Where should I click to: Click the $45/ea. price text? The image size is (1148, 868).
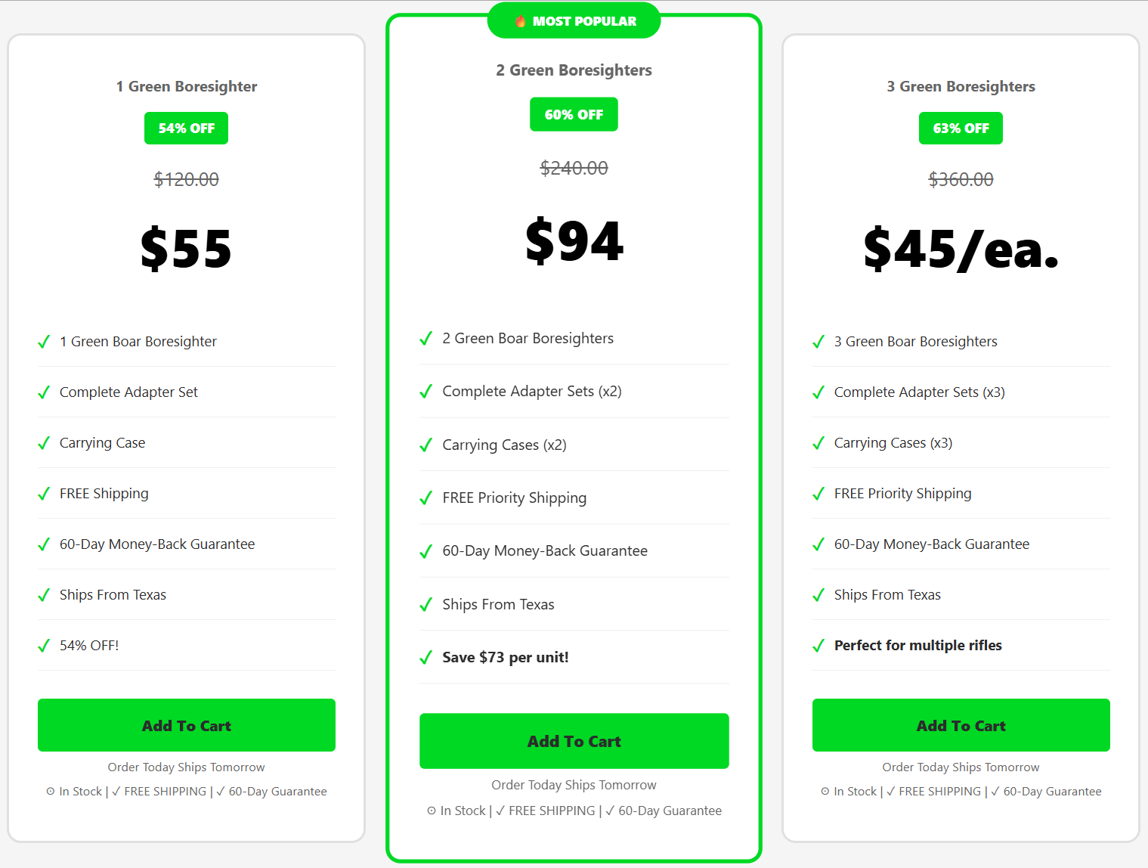pos(961,249)
